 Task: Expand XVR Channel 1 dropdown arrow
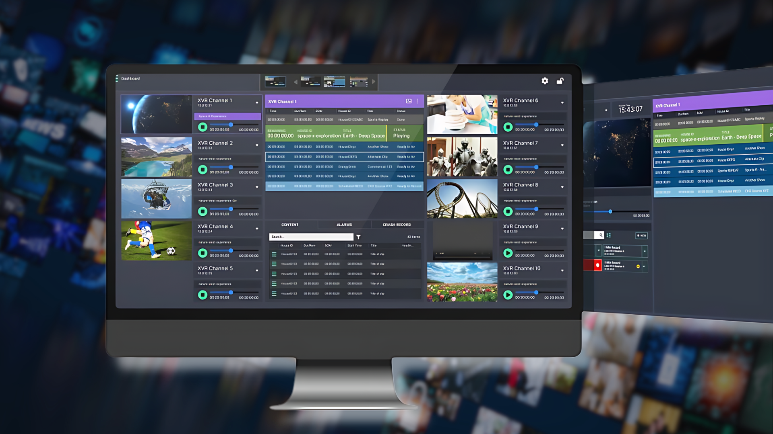257,103
